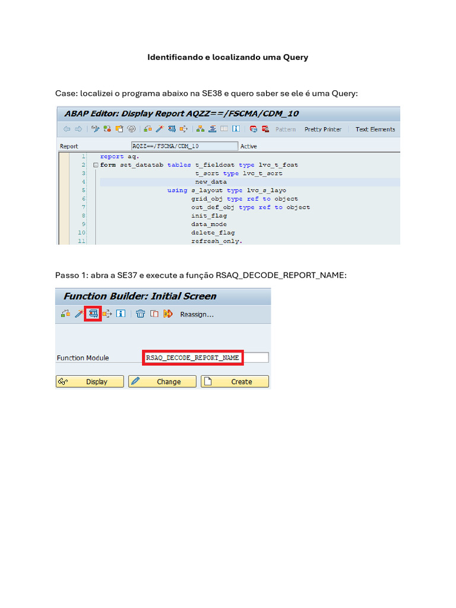The width and height of the screenshot is (456, 608).
Task: Open Where-Used List icon in ABAP Editor
Action: (x=184, y=129)
